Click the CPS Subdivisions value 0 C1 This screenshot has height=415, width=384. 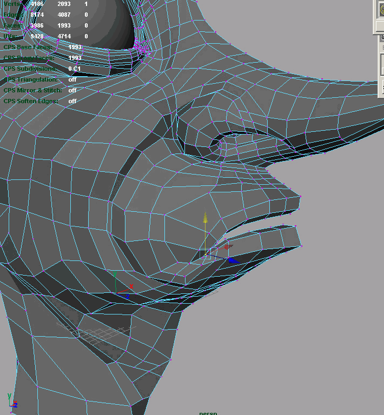click(74, 69)
